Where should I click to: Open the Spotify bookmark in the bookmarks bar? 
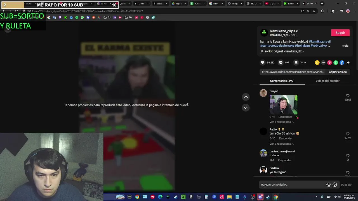click(77, 17)
